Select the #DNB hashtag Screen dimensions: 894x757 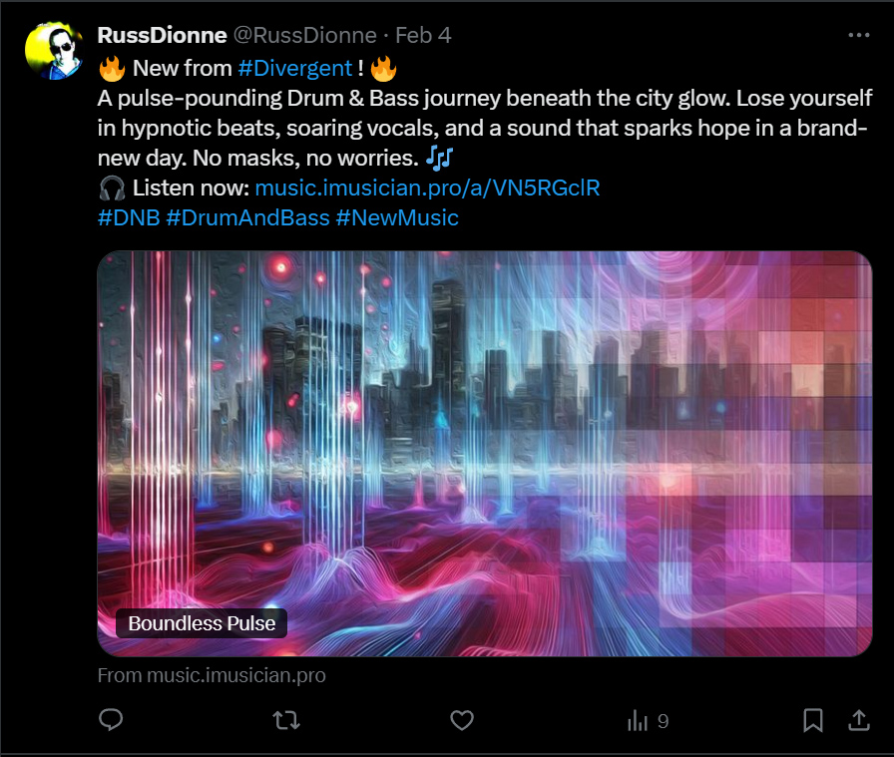tap(129, 217)
